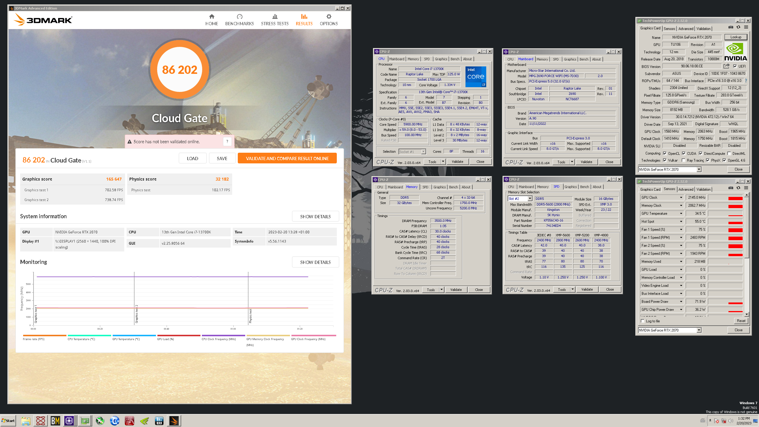Open MSI Afterburner jet icon in taskbar
Screen dimensions: 759x427
click(x=100, y=421)
